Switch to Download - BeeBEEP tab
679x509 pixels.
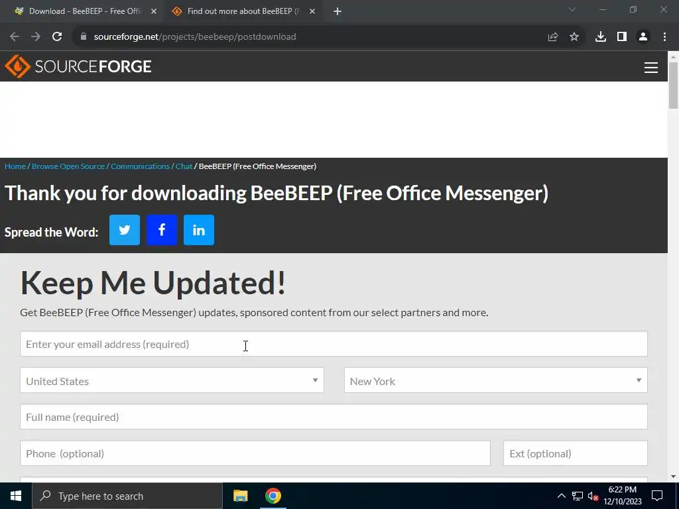(84, 11)
